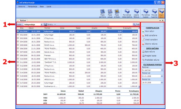Screen dimensions: 181x109
Task: Sort by Sveukupno column header
Action: point(130,28)
